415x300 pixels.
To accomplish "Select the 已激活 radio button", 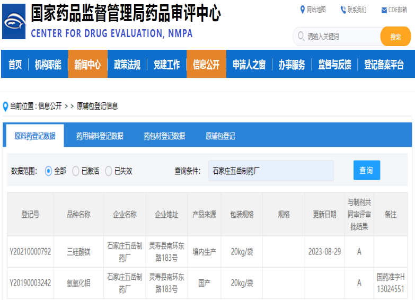I will coord(76,171).
